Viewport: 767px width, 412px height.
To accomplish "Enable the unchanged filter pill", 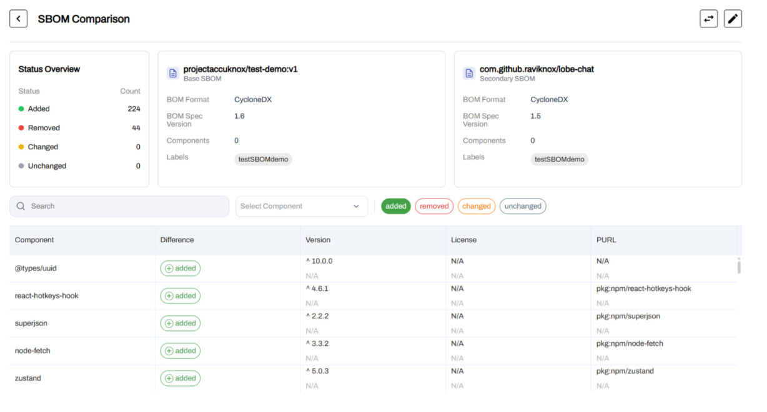I will (523, 205).
